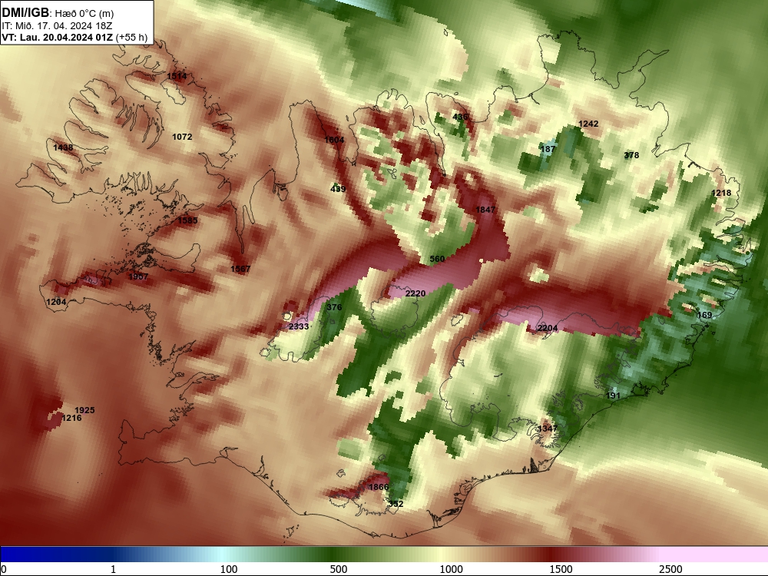
Task: Click the map value 378
Action: 631,155
